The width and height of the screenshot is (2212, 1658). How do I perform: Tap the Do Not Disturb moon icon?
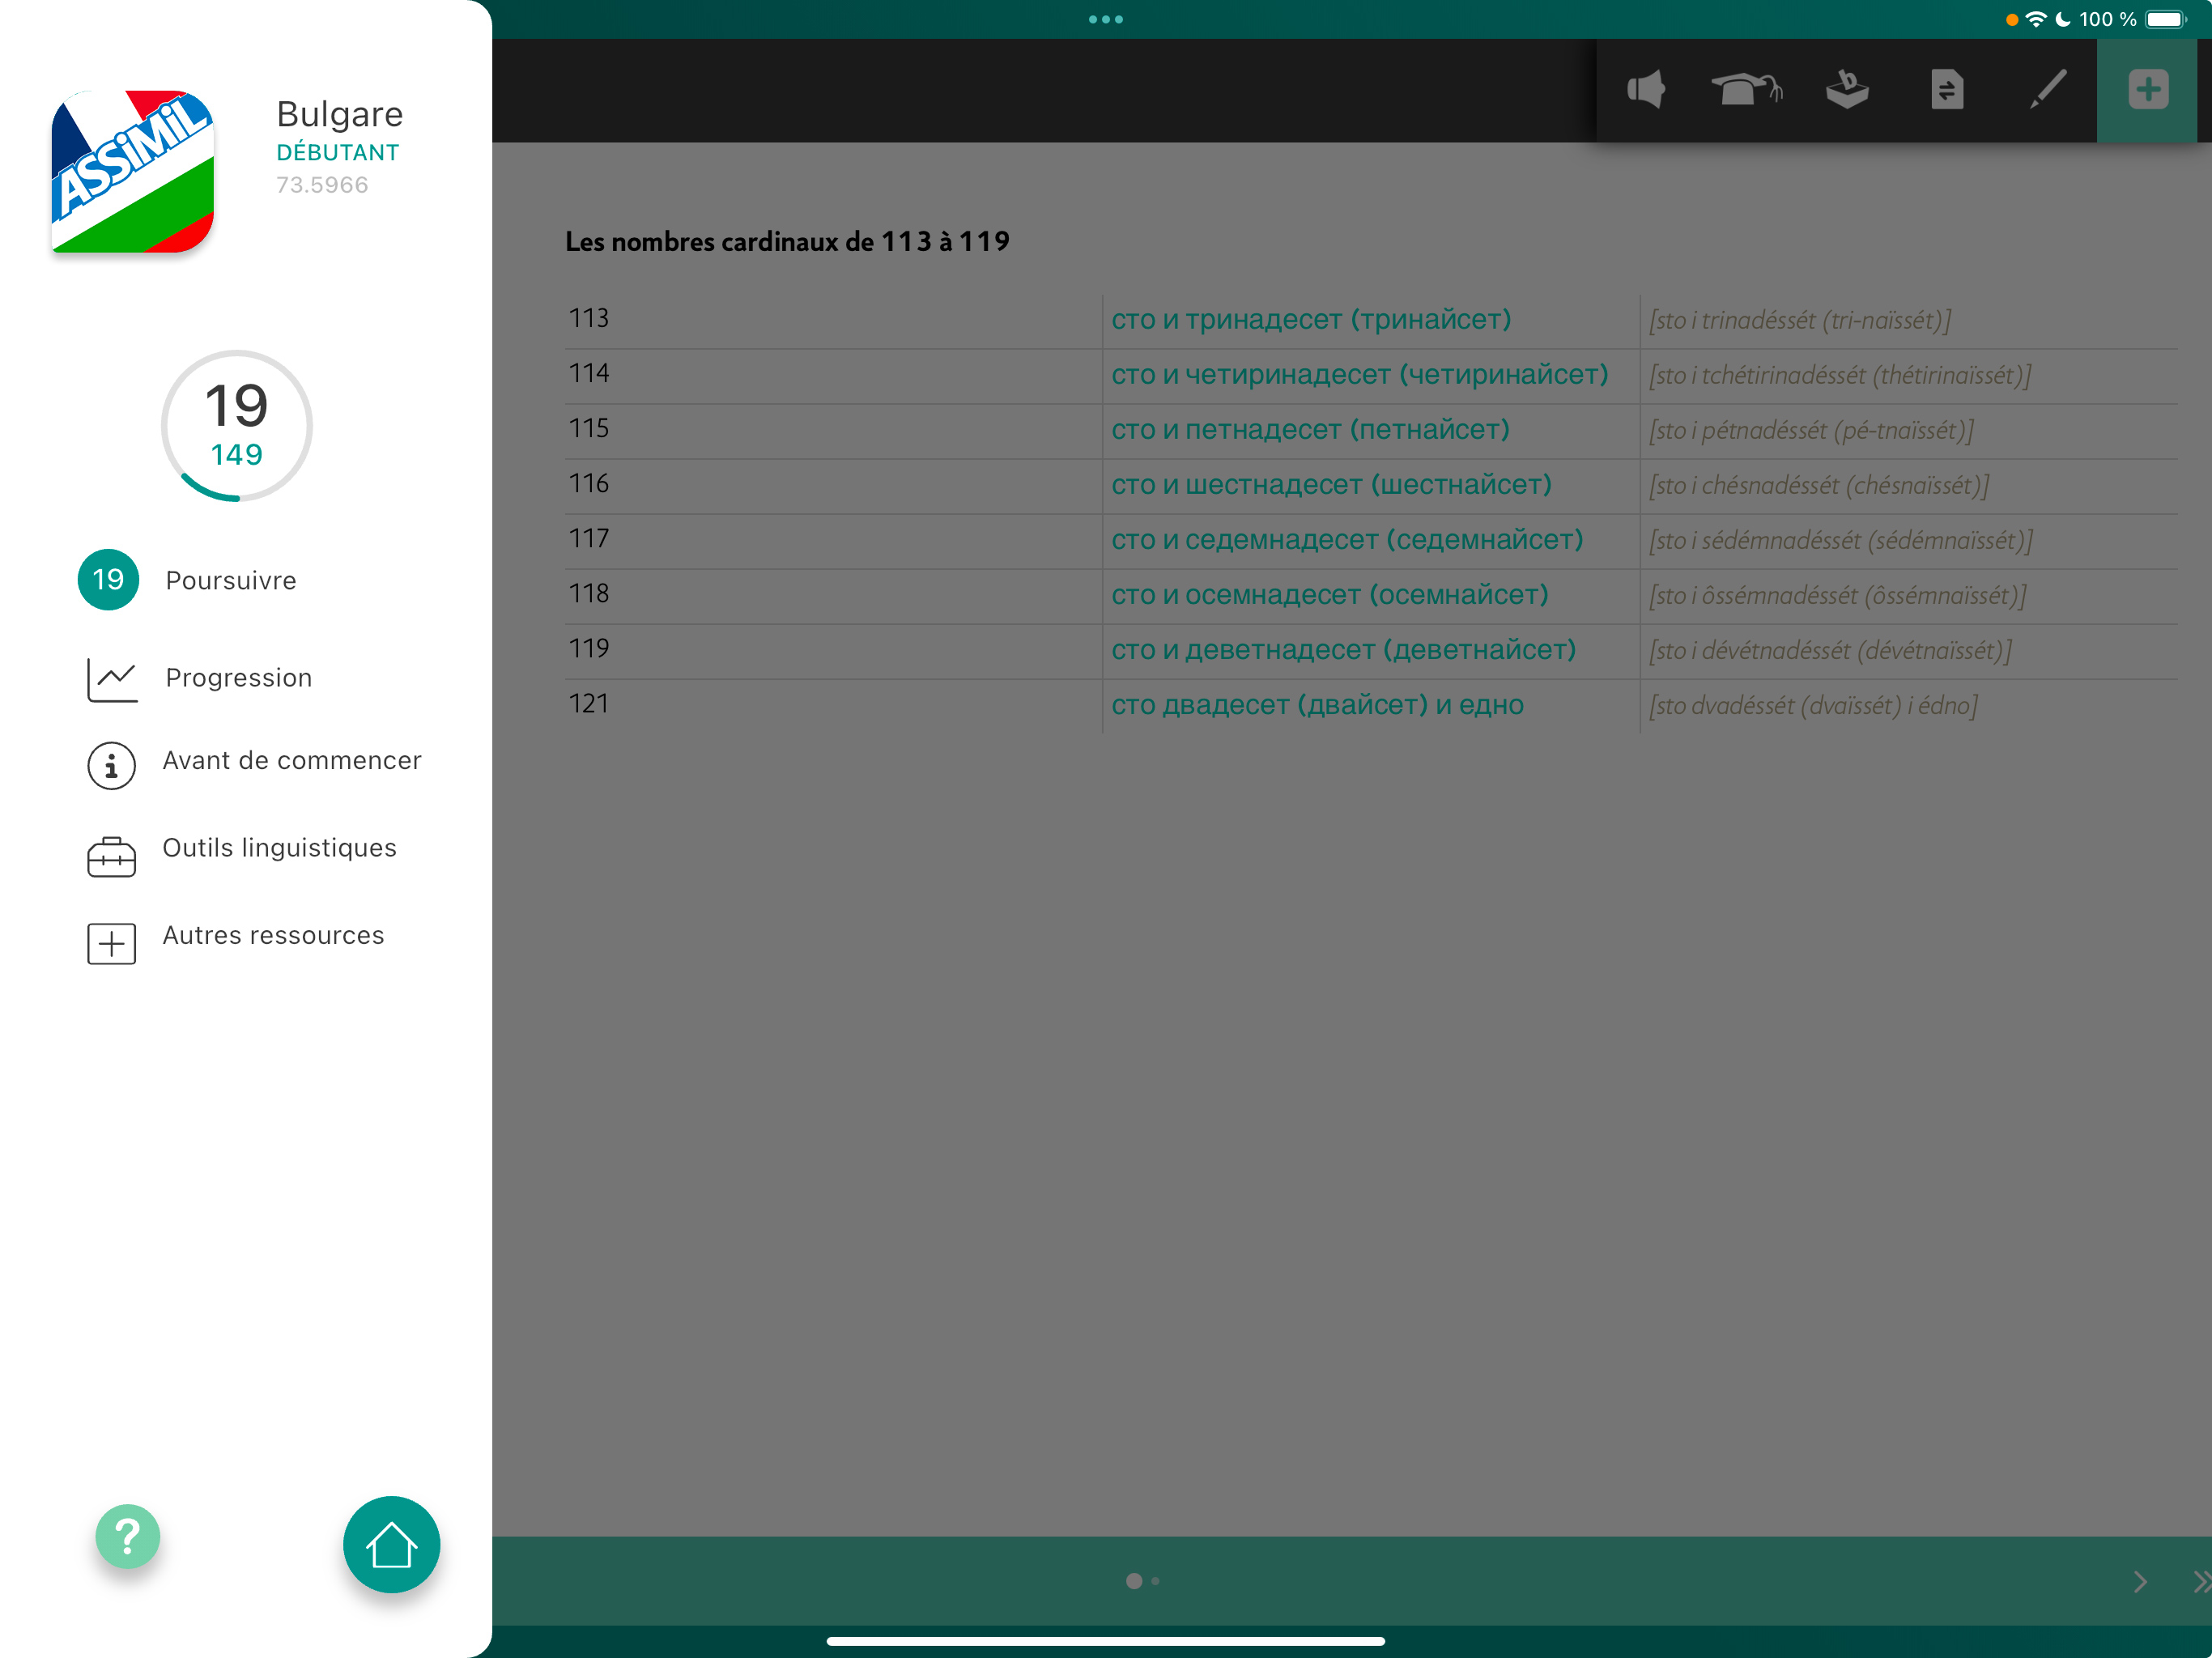(x=2062, y=19)
